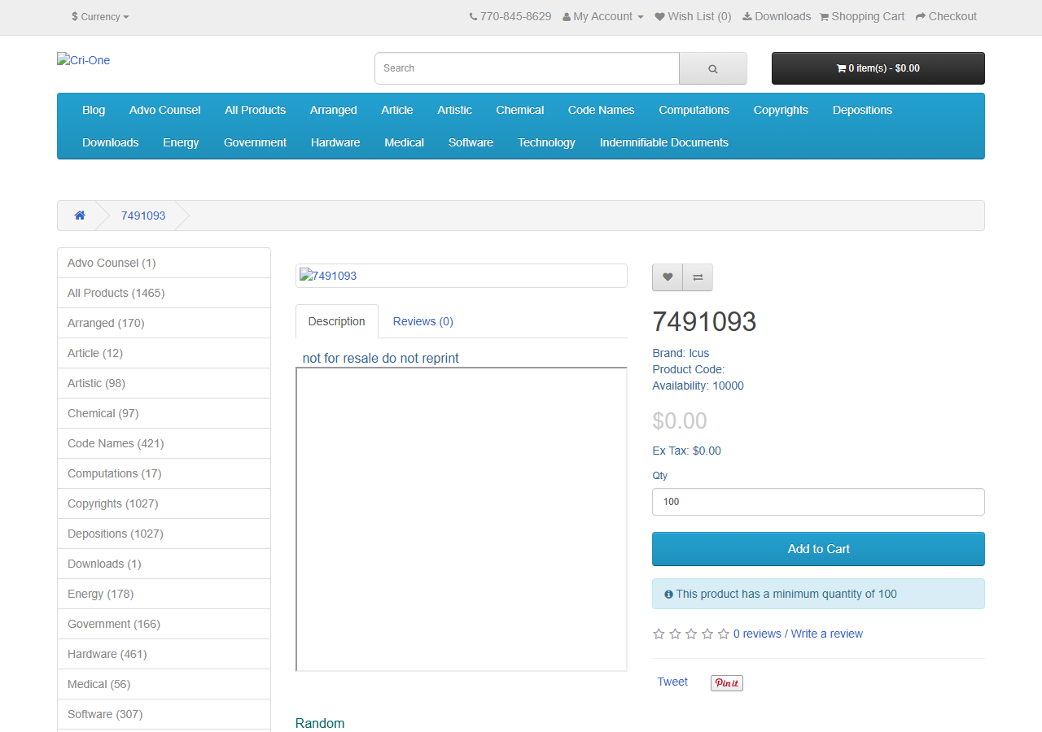Click the home breadcrumb icon
1042x732 pixels.
coord(80,216)
